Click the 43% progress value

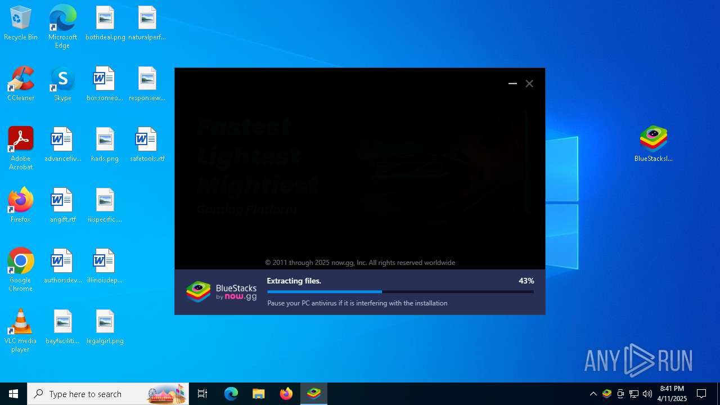(526, 281)
